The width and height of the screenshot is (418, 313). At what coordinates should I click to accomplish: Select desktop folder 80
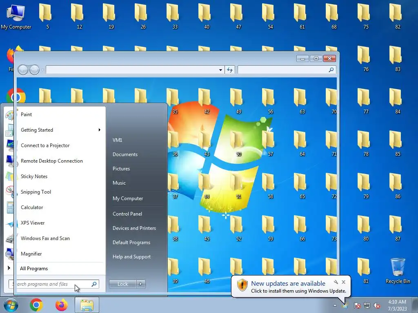(364, 228)
